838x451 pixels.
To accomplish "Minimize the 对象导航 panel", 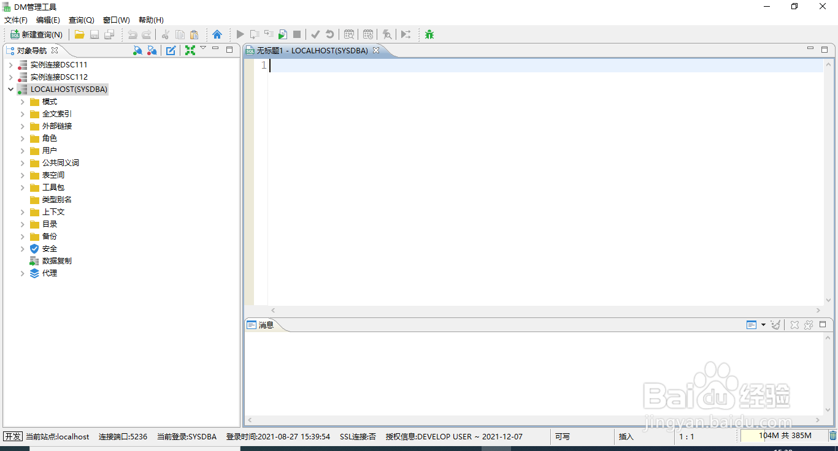I will click(215, 48).
